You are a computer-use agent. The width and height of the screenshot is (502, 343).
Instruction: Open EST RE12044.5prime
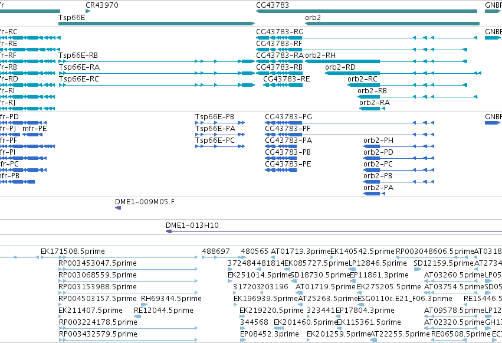point(163,311)
